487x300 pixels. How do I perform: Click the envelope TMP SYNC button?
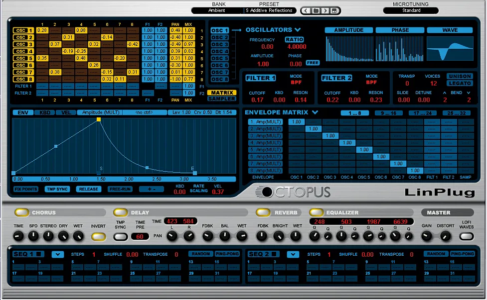[x=57, y=189]
